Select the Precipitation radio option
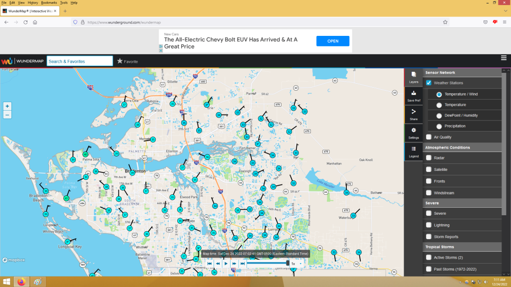 [x=439, y=126]
